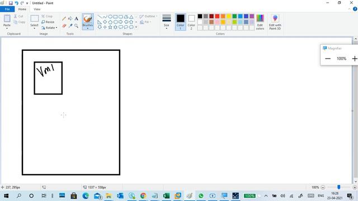Click the Cut button

[18, 16]
